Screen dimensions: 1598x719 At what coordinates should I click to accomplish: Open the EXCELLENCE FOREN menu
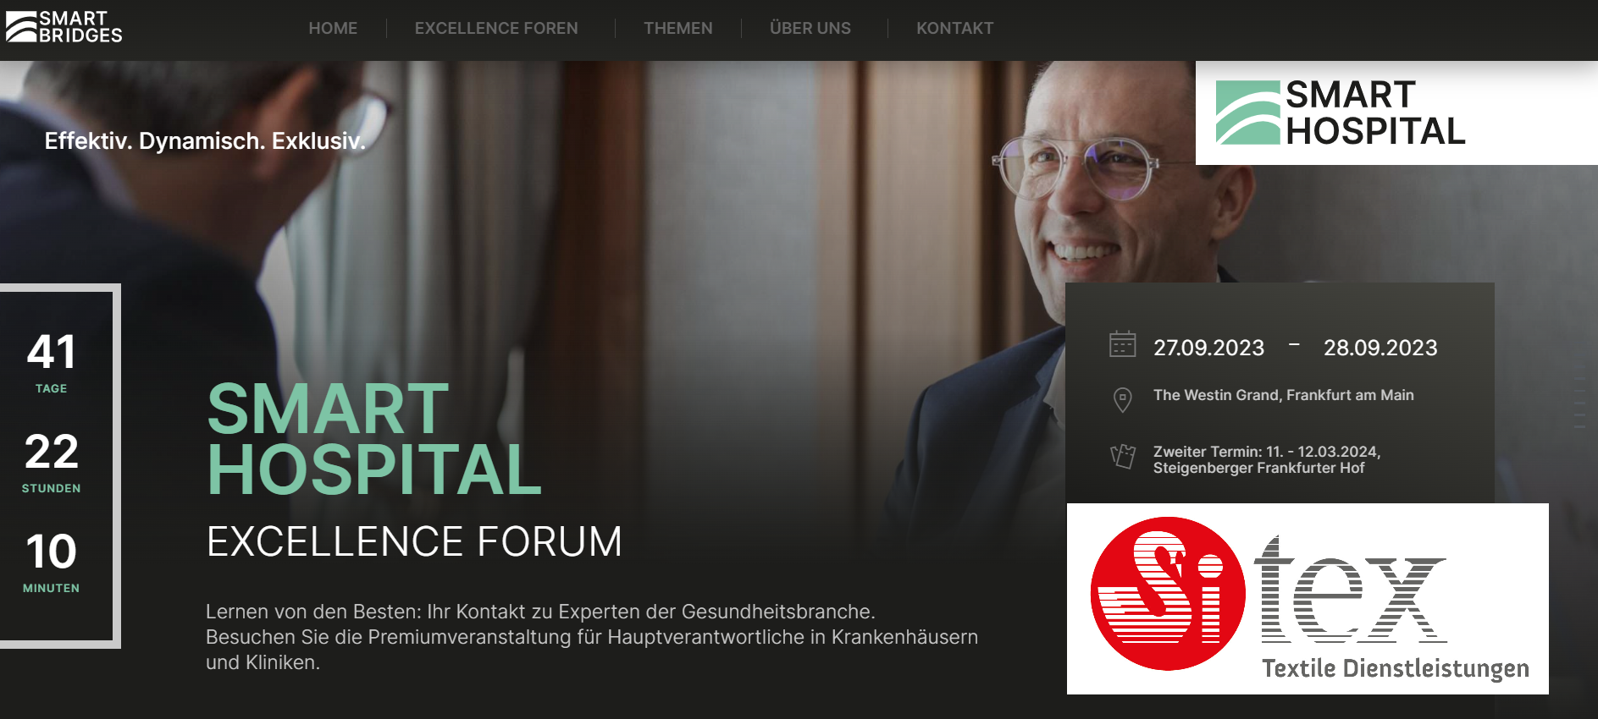click(496, 28)
